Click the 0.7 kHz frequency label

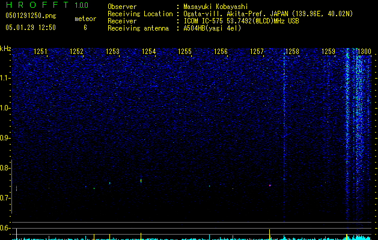pos(5,198)
